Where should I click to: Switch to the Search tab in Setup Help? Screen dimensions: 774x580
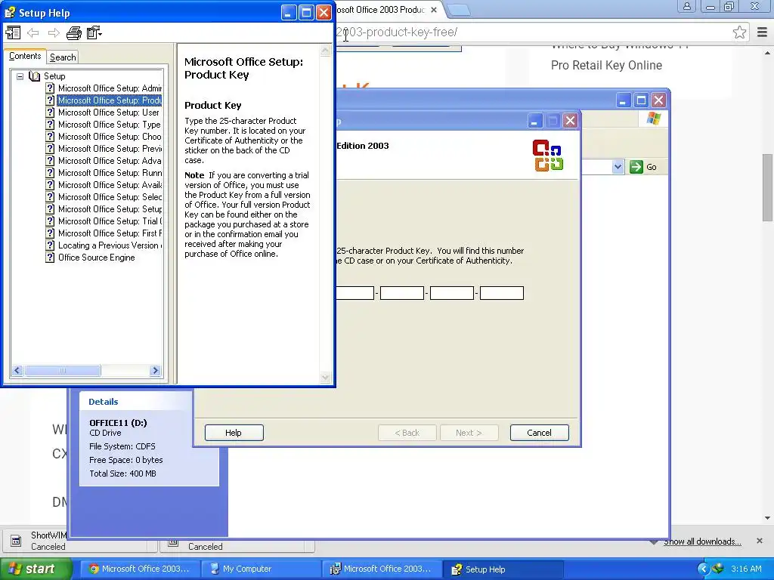(x=63, y=57)
